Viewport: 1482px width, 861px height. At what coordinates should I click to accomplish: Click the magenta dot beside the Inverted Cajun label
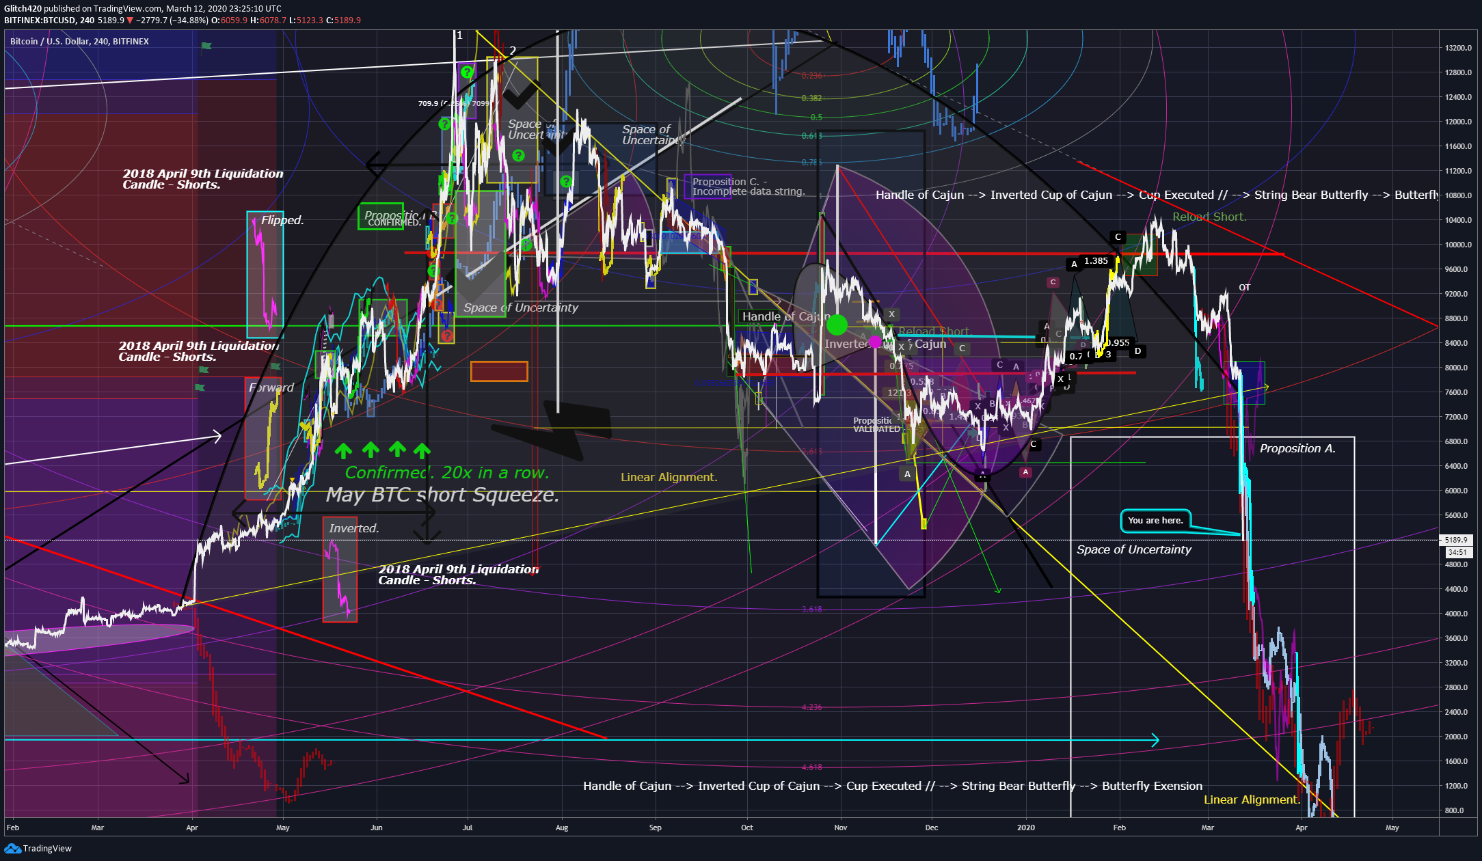click(875, 342)
